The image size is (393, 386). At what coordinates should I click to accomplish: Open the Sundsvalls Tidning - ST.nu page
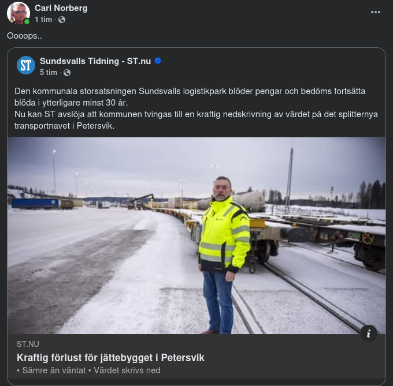click(95, 61)
